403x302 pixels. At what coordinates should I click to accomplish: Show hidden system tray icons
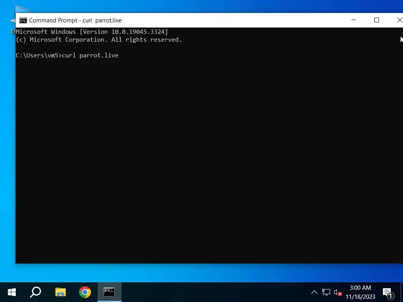314,292
